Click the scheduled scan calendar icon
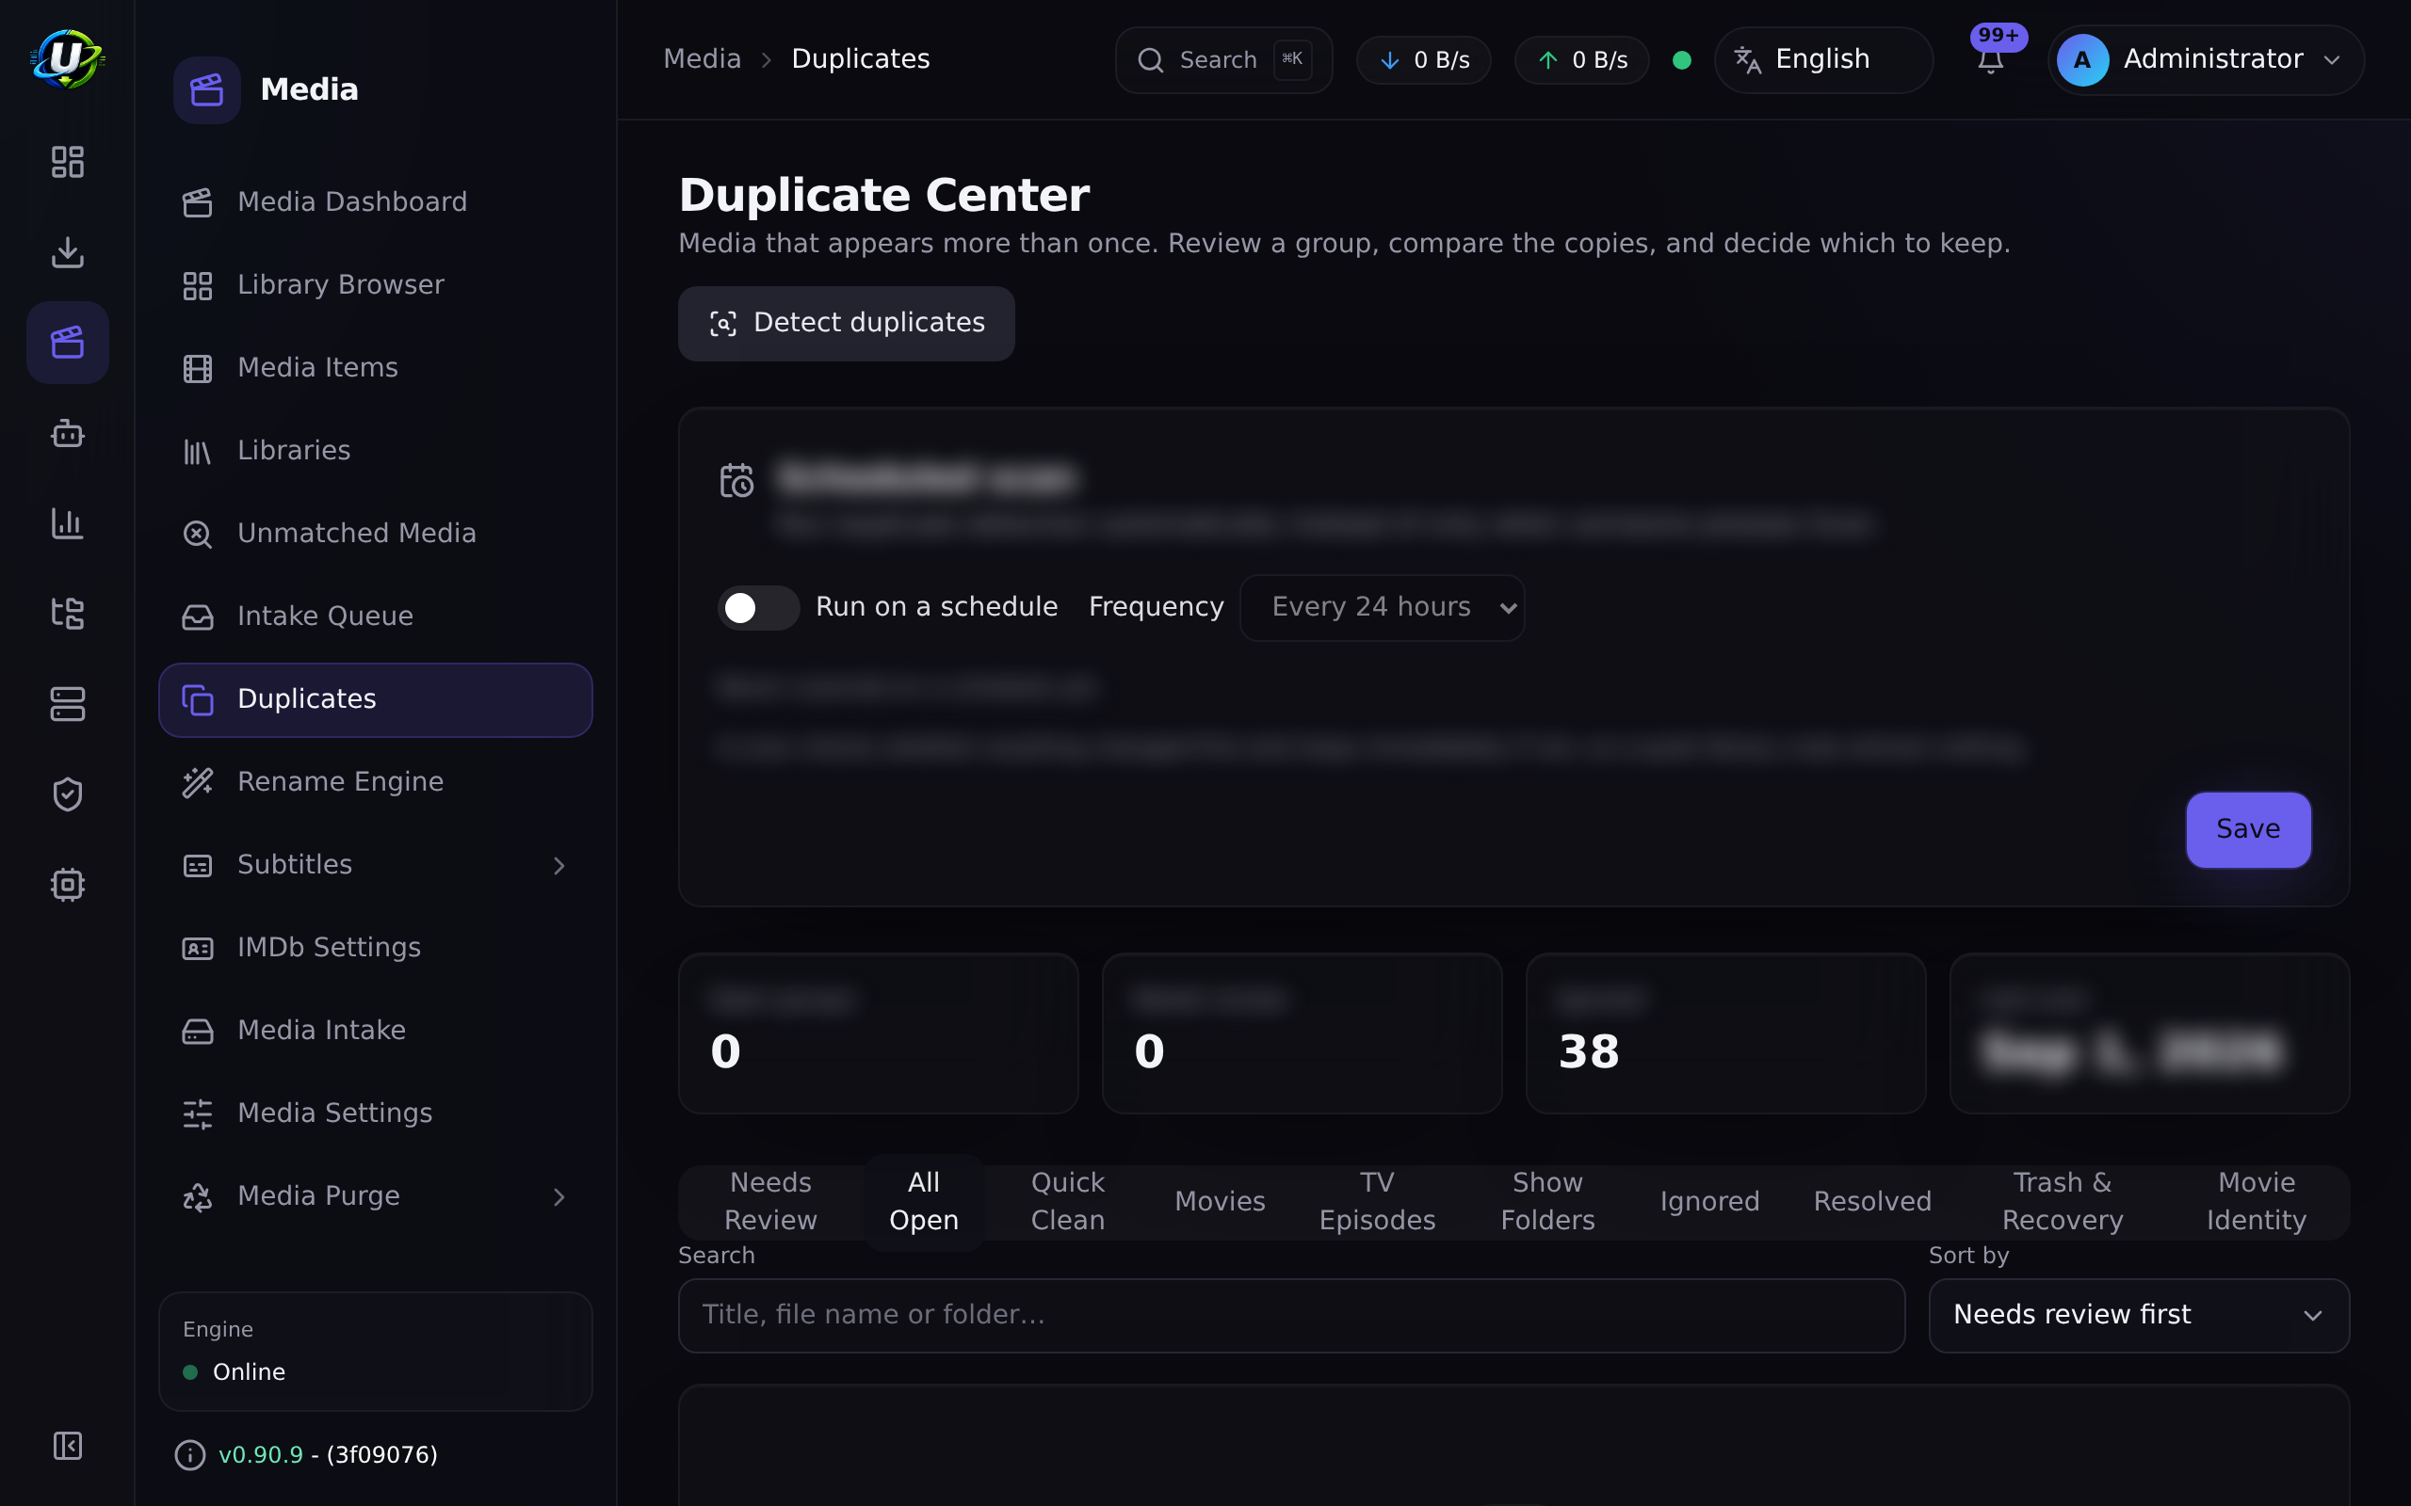Screen dimensions: 2411x1506 (736, 480)
